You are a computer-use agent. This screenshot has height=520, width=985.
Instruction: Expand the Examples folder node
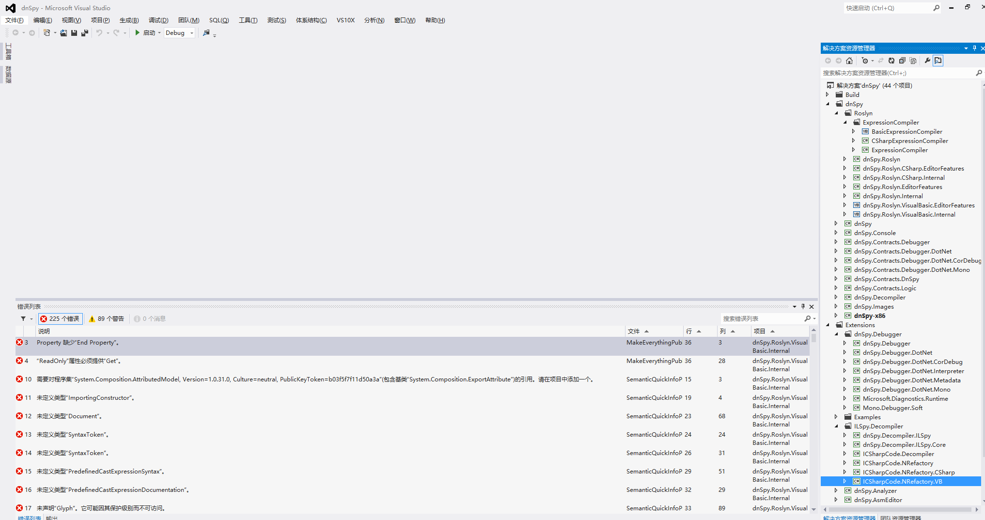tap(836, 417)
